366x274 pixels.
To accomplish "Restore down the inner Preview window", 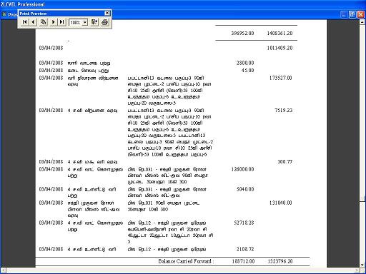I will click(x=352, y=14).
